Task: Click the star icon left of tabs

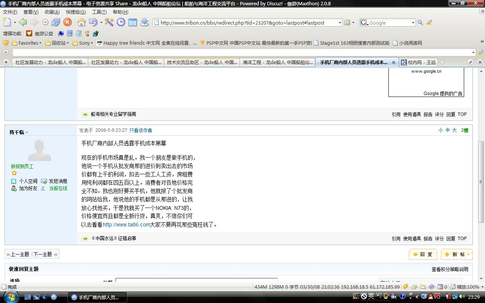Action: click(6, 62)
